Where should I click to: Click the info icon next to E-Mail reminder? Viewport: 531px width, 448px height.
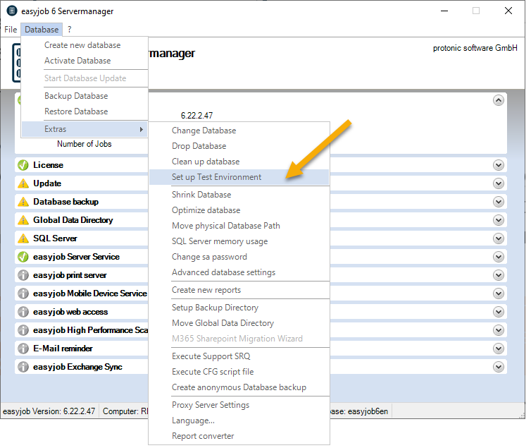(x=23, y=349)
